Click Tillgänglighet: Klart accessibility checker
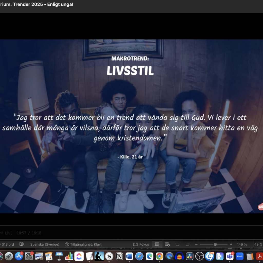Image resolution: width=263 pixels, height=263 pixels. [x=83, y=244]
